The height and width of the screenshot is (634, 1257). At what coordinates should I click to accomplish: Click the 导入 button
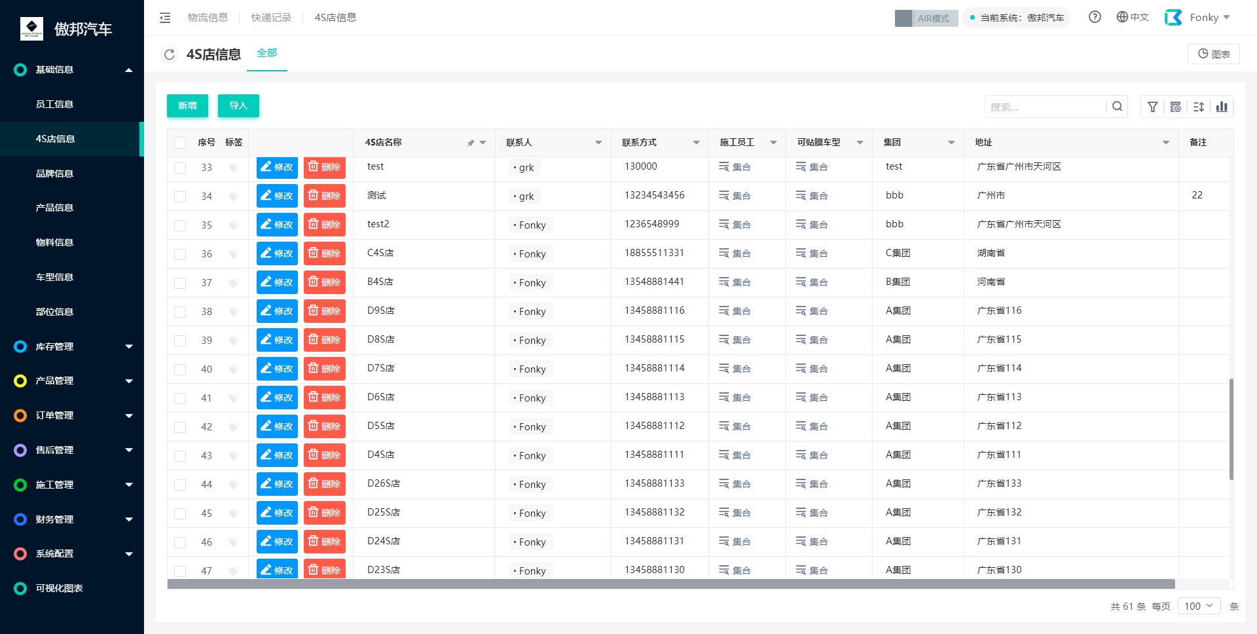pyautogui.click(x=238, y=105)
